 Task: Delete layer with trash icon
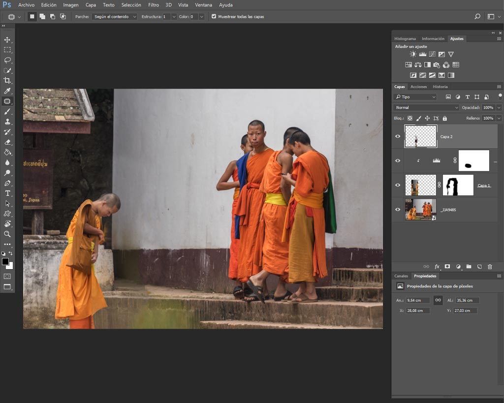click(490, 267)
